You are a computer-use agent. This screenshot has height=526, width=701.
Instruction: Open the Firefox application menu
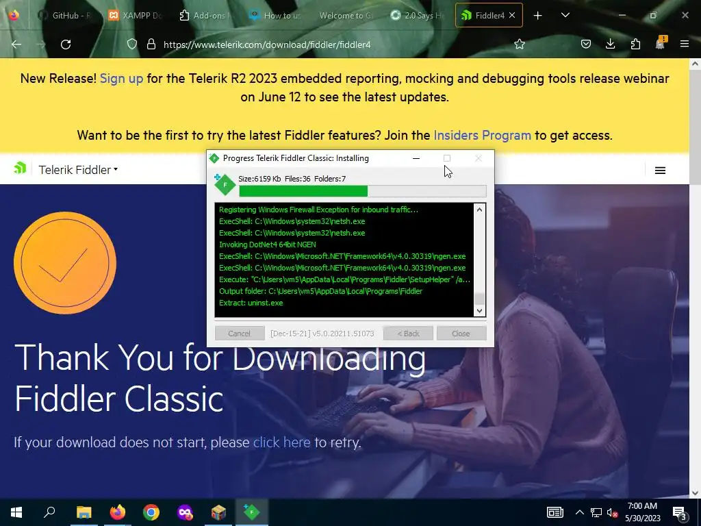685,45
